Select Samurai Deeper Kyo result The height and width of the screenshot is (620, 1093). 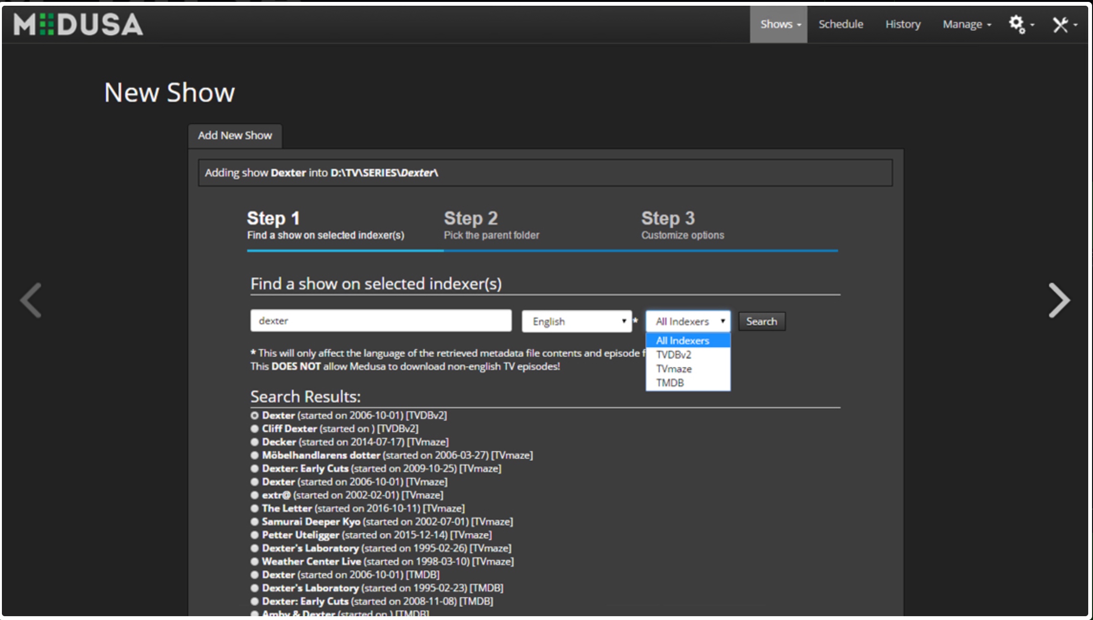coord(254,522)
